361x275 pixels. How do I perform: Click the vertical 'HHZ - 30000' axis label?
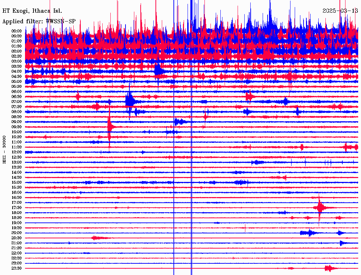5,149
